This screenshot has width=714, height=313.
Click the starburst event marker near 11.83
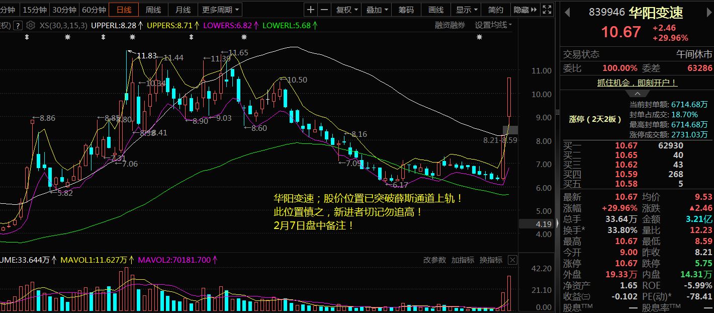point(132,37)
